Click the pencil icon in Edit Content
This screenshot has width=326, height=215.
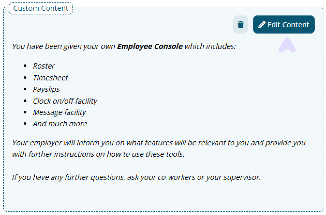pyautogui.click(x=262, y=25)
